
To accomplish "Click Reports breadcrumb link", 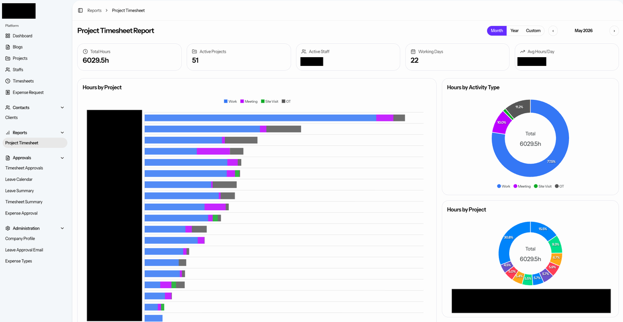I will (94, 10).
